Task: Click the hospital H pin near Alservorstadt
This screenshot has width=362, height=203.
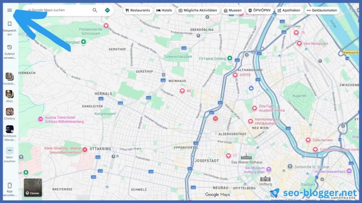Action: pos(215,118)
